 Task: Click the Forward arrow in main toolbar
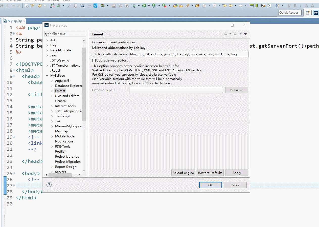241,6
